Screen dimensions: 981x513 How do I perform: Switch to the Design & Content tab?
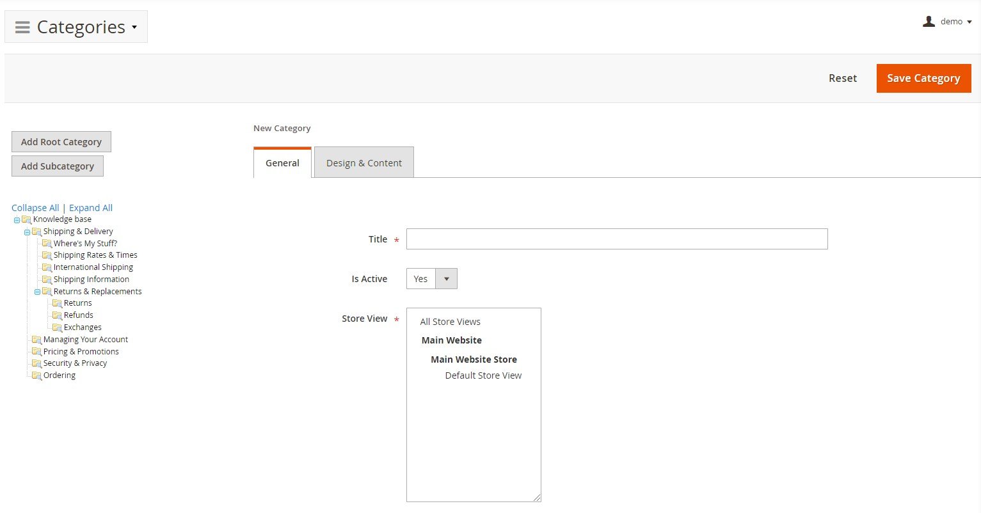pyautogui.click(x=364, y=163)
